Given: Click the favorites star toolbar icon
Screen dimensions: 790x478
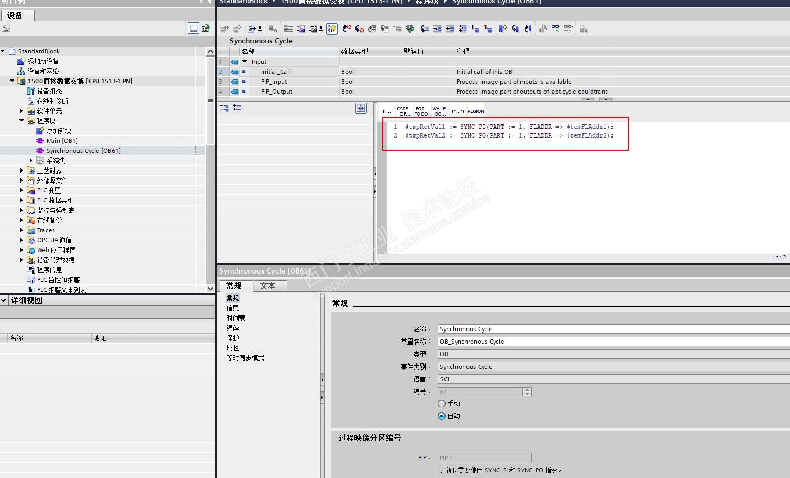Looking at the screenshot, I should (x=332, y=29).
